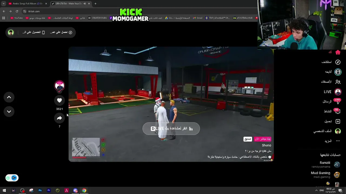Open the Friends (الأصدقاء) sidebar item

point(331,82)
